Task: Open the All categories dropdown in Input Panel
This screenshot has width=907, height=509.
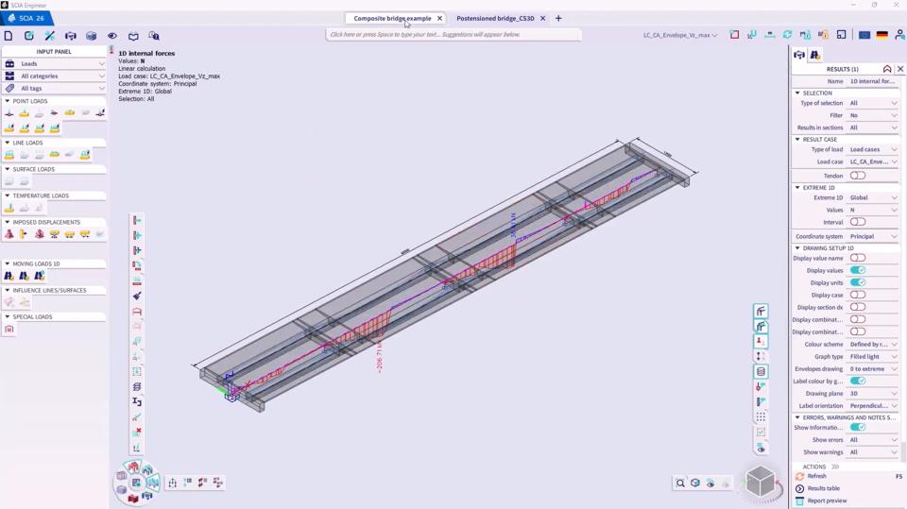Action: [x=55, y=76]
